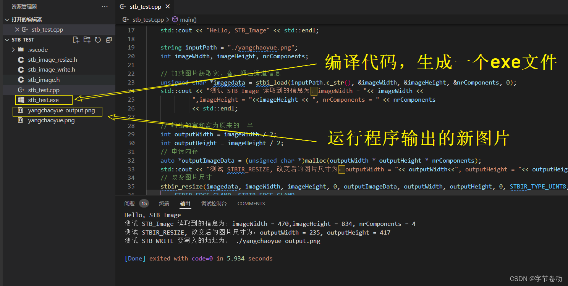
Task: Click the cube icon before main() breadcrumb
Action: (x=175, y=19)
